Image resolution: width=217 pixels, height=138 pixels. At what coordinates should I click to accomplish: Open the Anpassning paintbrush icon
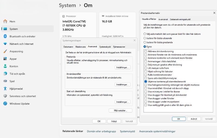pyautogui.click(x=5, y=51)
